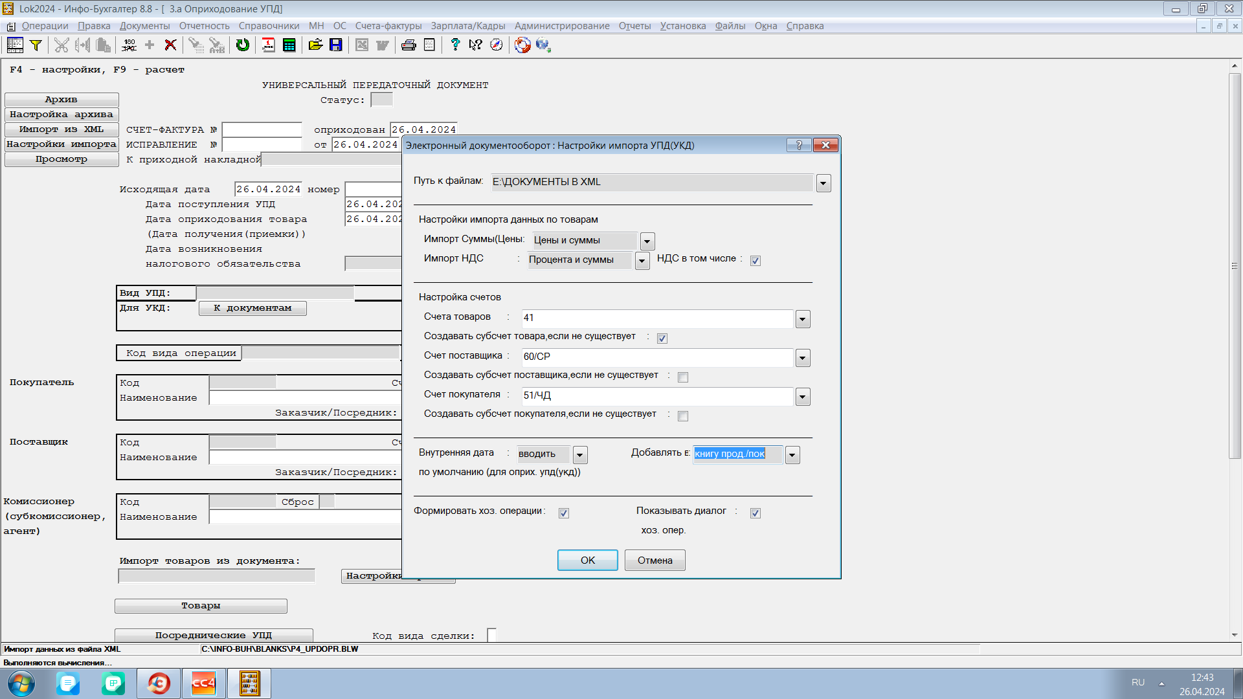The image size is (1243, 699).
Task: Open the 'Зарплата/Кадры' menu
Action: (x=468, y=26)
